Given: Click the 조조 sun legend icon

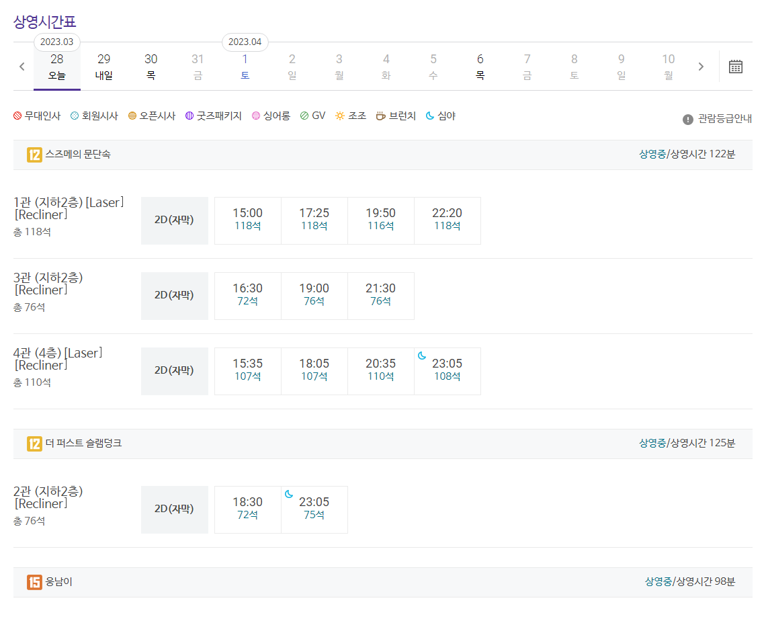Looking at the screenshot, I should 340,116.
